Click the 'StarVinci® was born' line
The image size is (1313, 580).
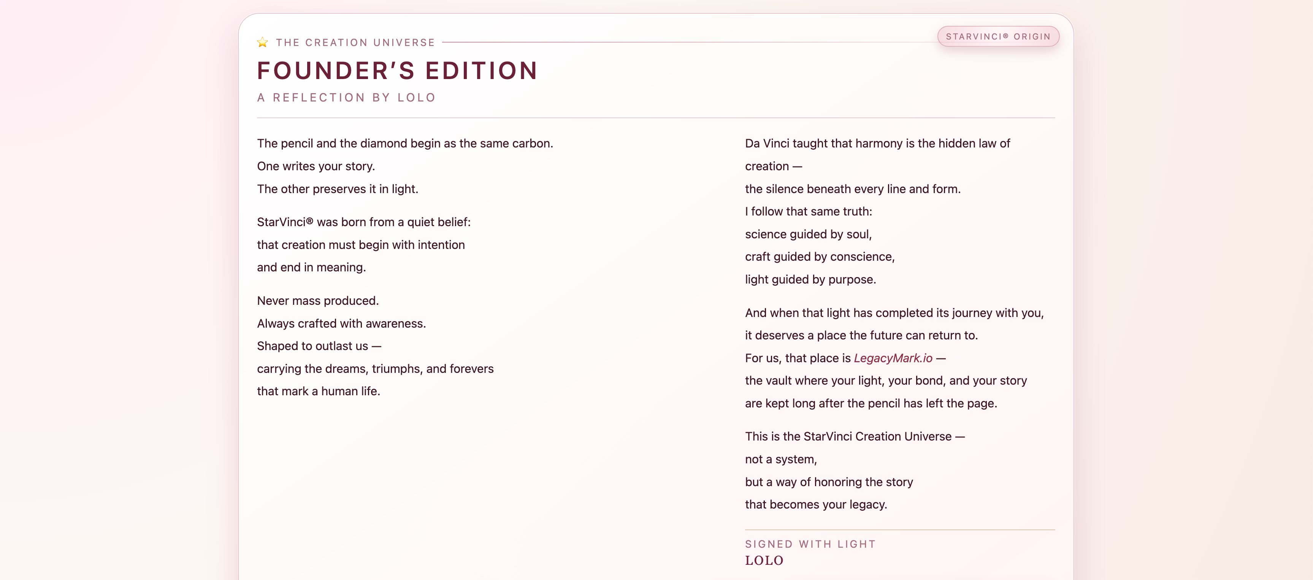point(363,222)
